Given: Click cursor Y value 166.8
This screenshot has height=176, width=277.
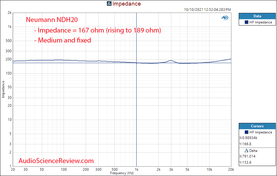Looking at the screenshot, I should [246, 144].
